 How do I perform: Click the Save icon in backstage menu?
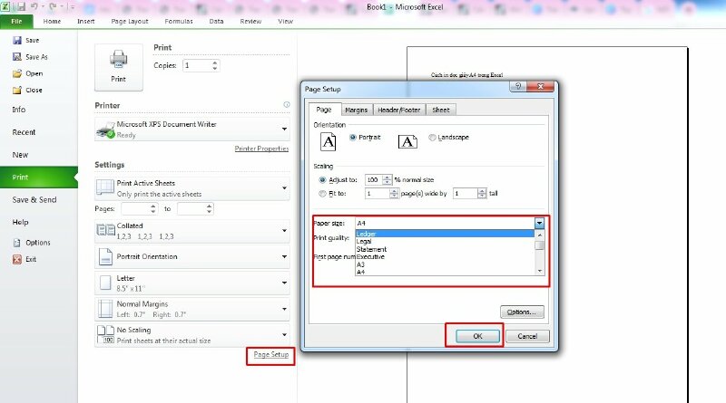(17, 40)
